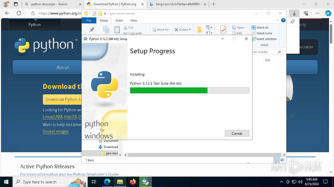Screen dimensions: 334x187
Task: Open the About menu on python.org
Action: pos(63,68)
